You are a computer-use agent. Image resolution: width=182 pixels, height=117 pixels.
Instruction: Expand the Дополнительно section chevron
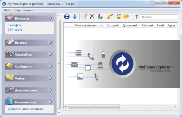[50, 90]
